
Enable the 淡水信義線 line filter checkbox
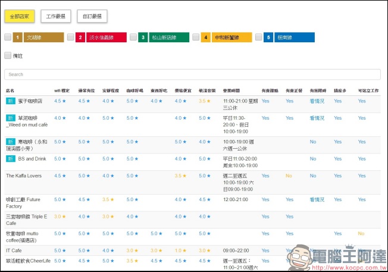70,37
